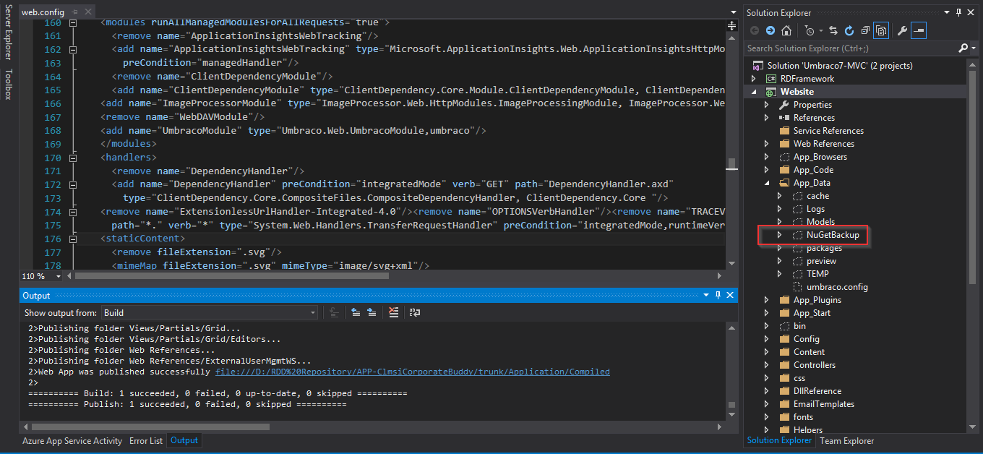
Task: Open the published Compiled folder file link
Action: (x=413, y=372)
